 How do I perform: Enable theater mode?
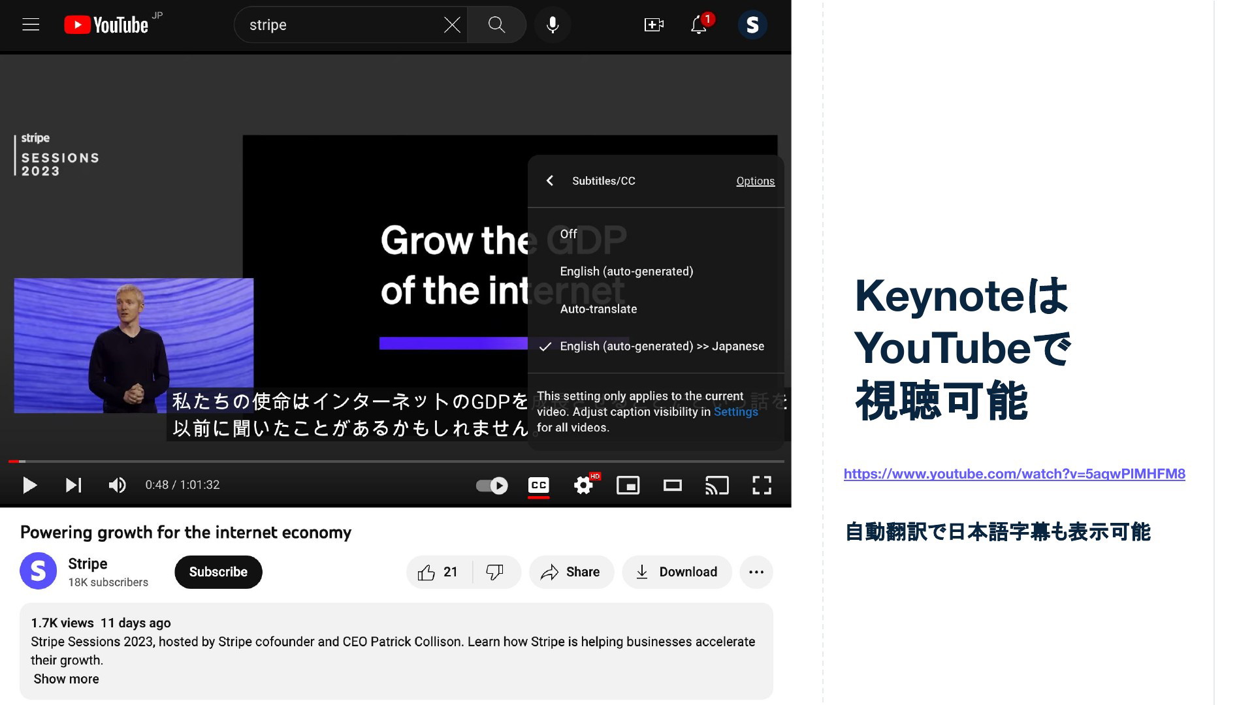coord(673,485)
